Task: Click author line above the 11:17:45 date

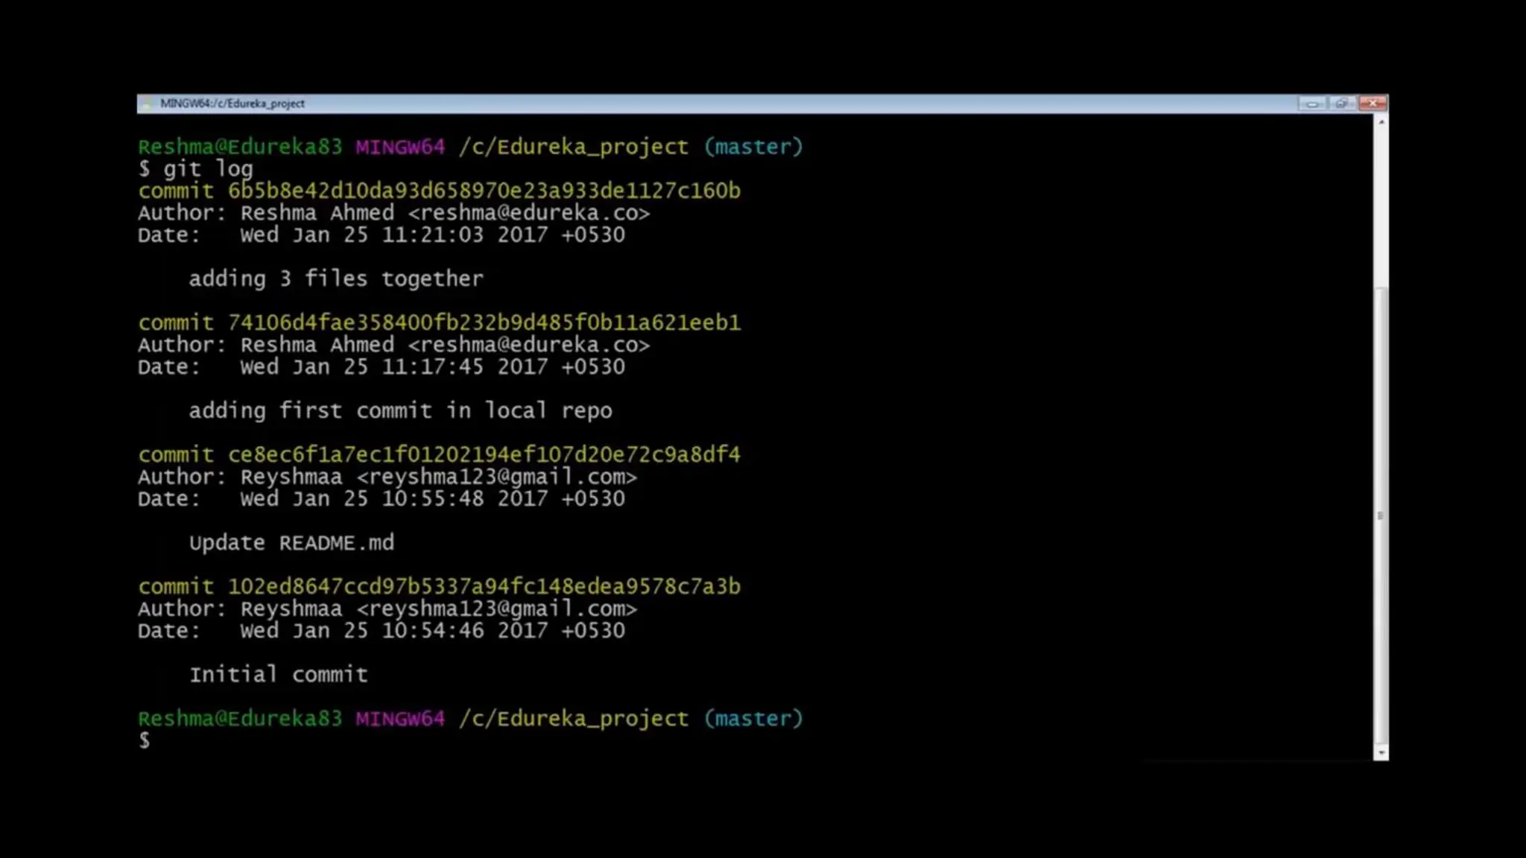Action: tap(394, 345)
